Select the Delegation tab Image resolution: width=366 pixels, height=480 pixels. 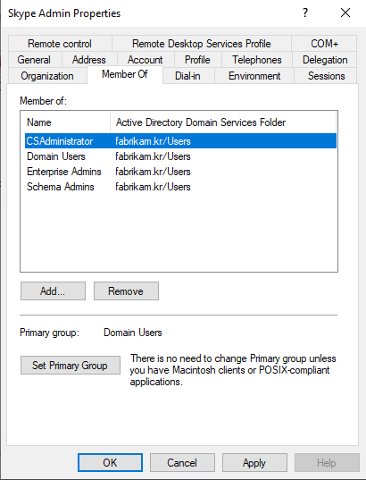pos(325,59)
